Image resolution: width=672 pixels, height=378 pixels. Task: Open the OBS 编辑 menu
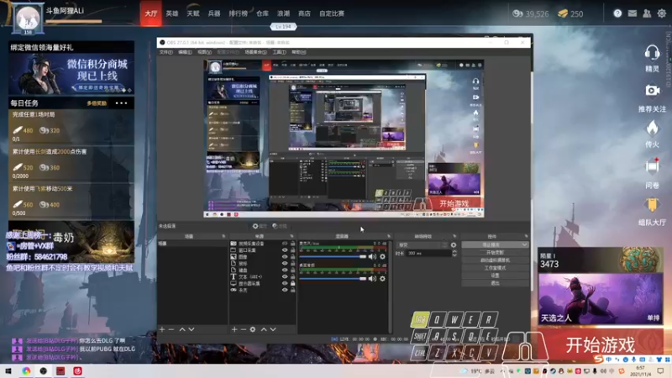pos(185,52)
